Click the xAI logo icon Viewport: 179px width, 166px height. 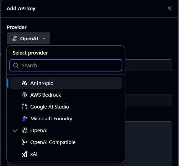pos(24,154)
